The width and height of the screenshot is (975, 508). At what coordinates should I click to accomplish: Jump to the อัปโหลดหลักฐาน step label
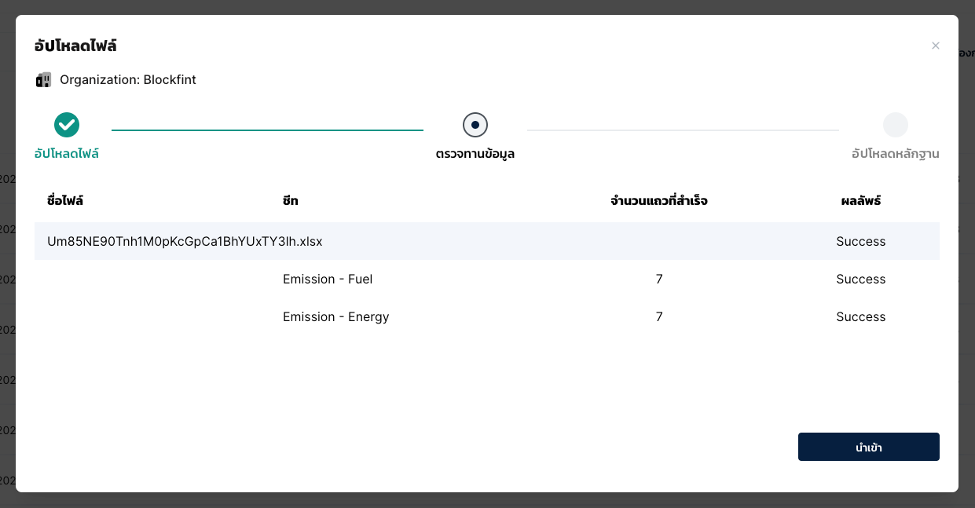895,154
